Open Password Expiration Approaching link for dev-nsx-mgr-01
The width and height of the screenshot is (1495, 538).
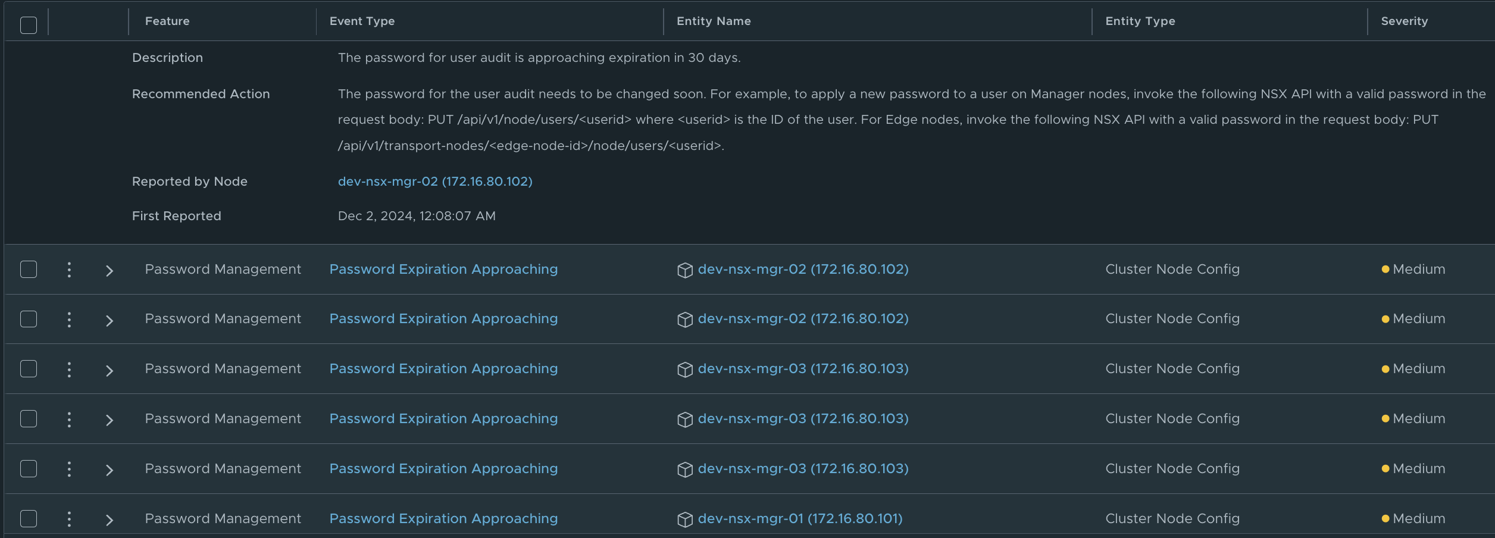443,519
